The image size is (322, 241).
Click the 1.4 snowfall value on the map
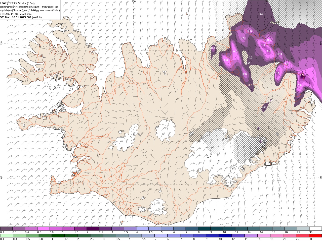point(263,45)
